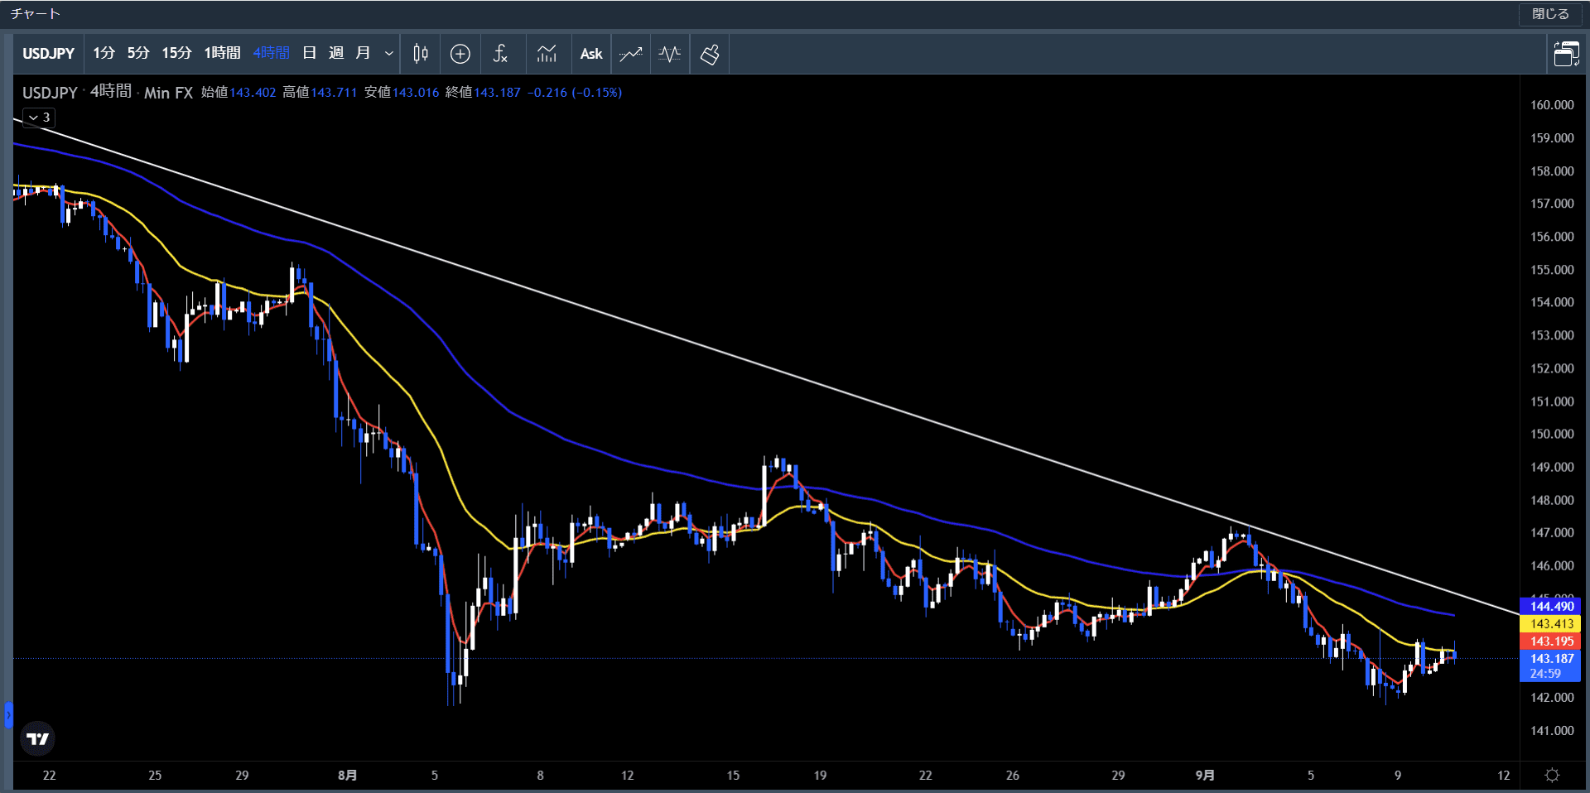Switch to 日 daily timeframe
Screen dimensions: 1590x793
pyautogui.click(x=310, y=54)
